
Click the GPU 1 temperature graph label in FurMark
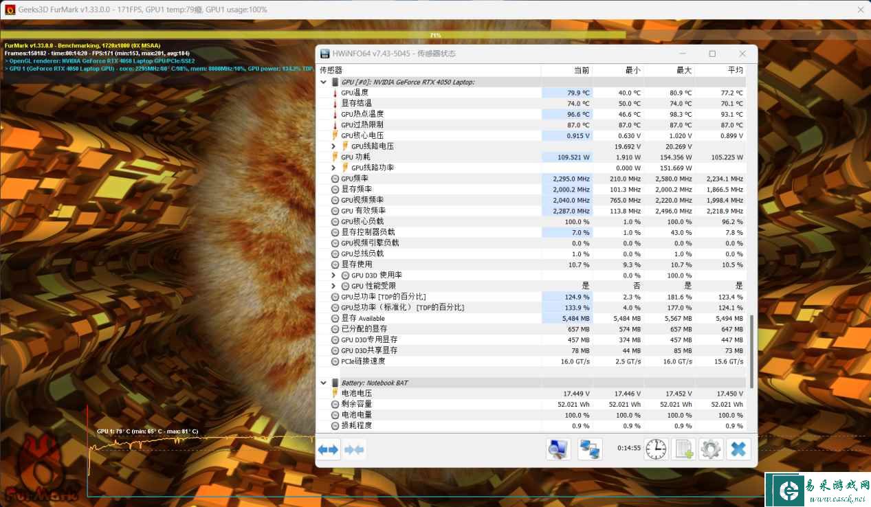tap(147, 431)
